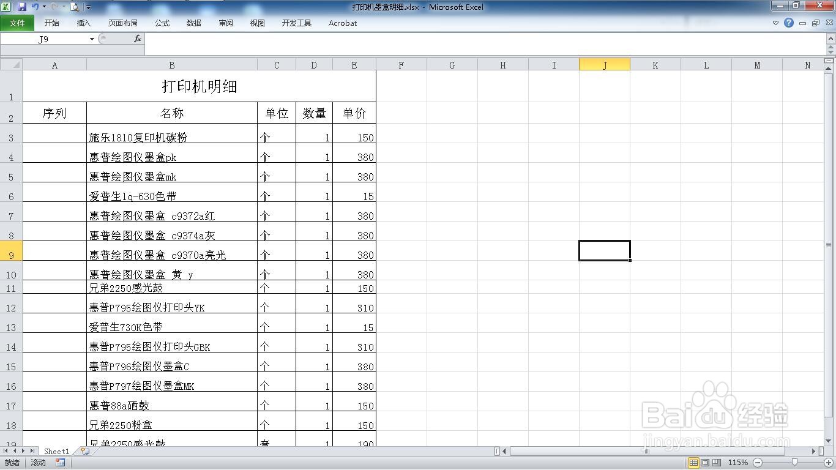Click the macro record icon in status bar
This screenshot has height=470, width=836.
(60, 463)
